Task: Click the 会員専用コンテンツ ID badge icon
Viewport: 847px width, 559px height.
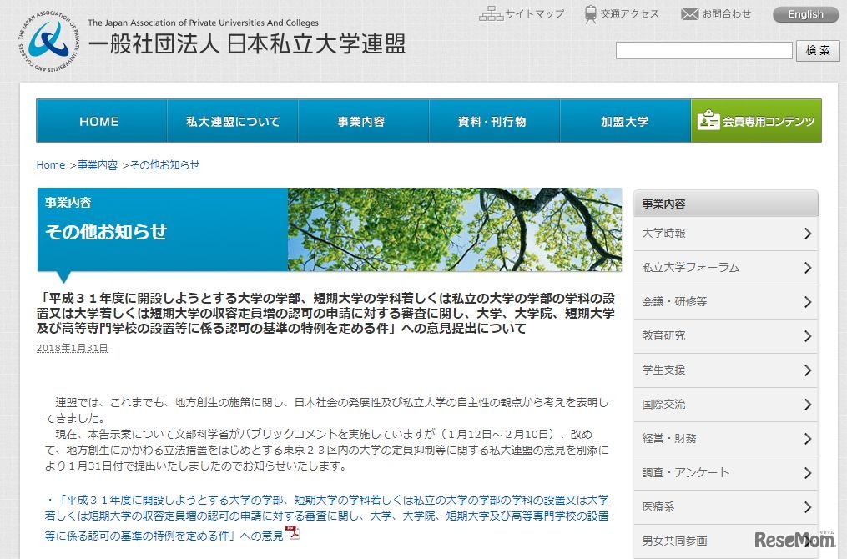Action: tap(708, 120)
